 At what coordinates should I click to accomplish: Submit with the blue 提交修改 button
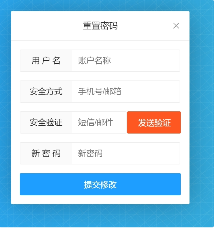tap(100, 184)
